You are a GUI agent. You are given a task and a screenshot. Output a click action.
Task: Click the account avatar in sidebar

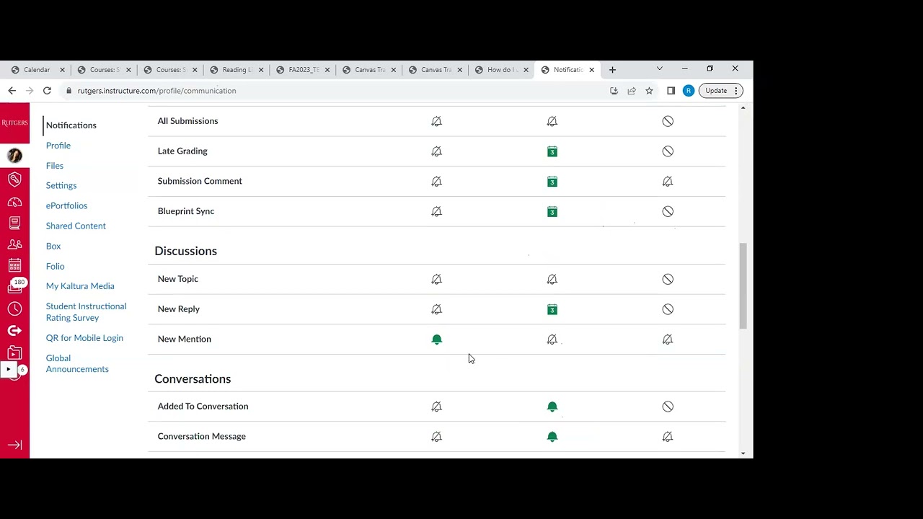[14, 156]
